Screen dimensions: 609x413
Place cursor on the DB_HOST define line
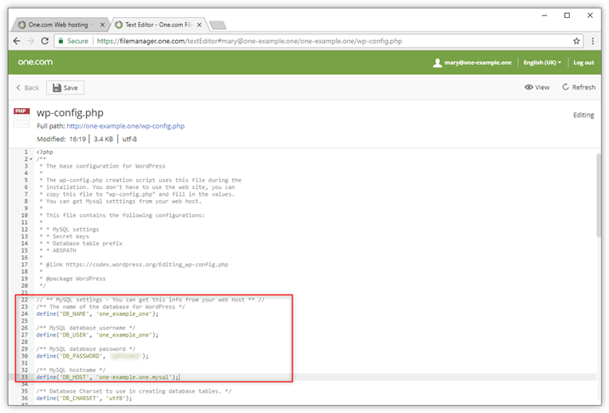tap(107, 377)
